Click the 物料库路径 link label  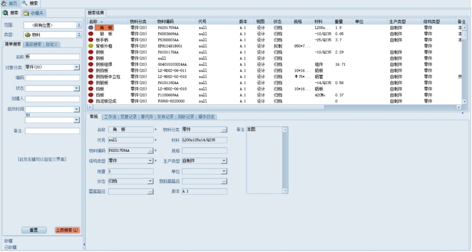pyautogui.click(x=169, y=181)
